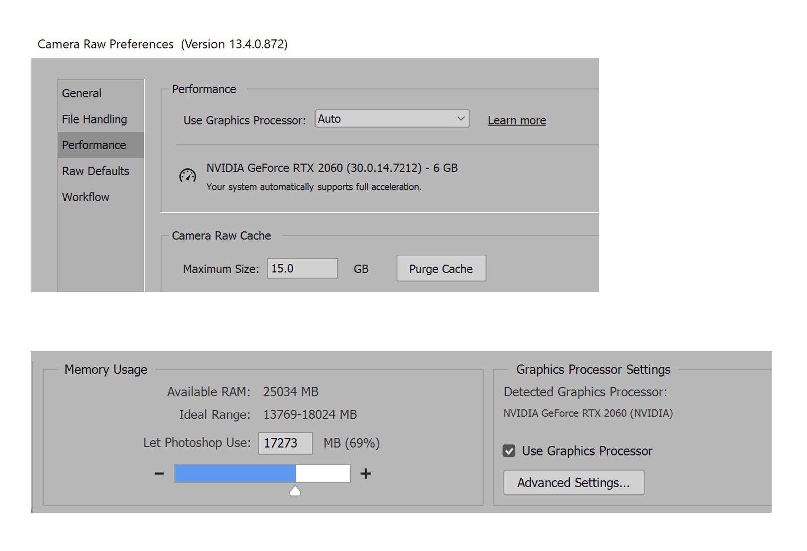The height and width of the screenshot is (551, 807).
Task: Click the dropdown chevron next to Auto
Action: 461,119
